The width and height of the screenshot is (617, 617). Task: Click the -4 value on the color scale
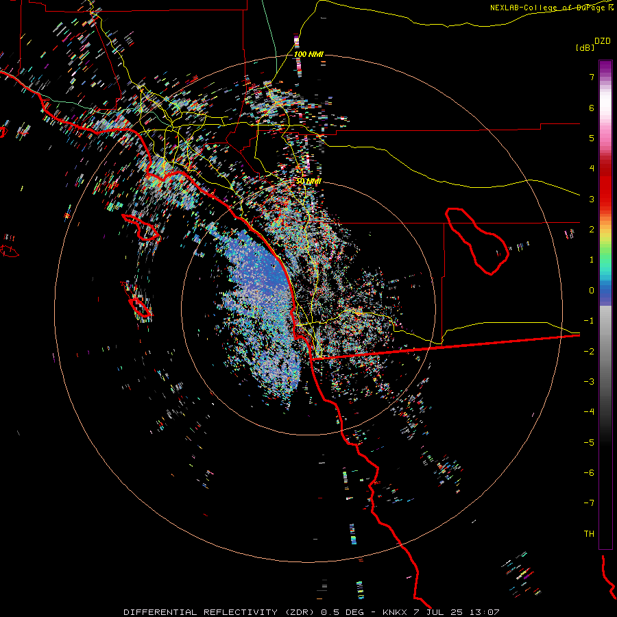[x=589, y=412]
